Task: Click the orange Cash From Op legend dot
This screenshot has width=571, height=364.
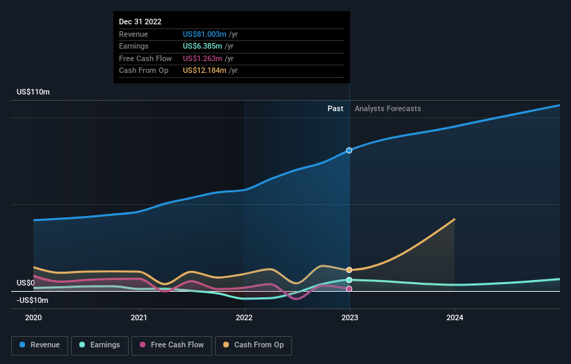Action: (x=226, y=345)
